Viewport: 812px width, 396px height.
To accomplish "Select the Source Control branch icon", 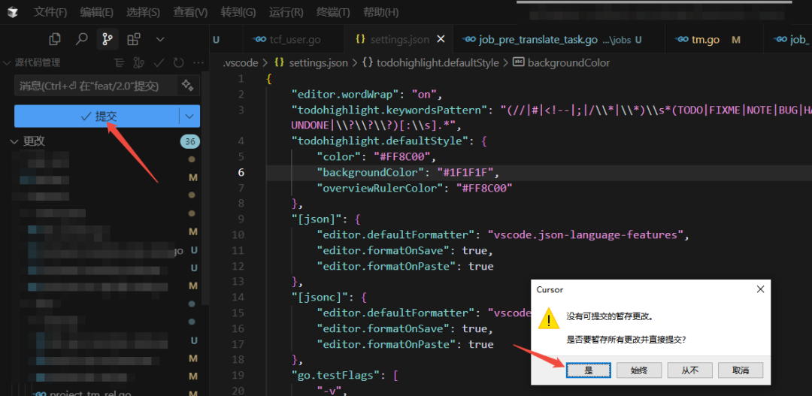I will coord(108,39).
